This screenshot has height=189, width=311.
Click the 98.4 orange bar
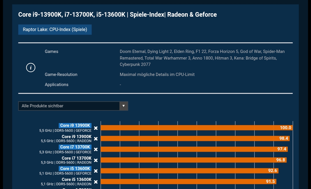(x=195, y=138)
